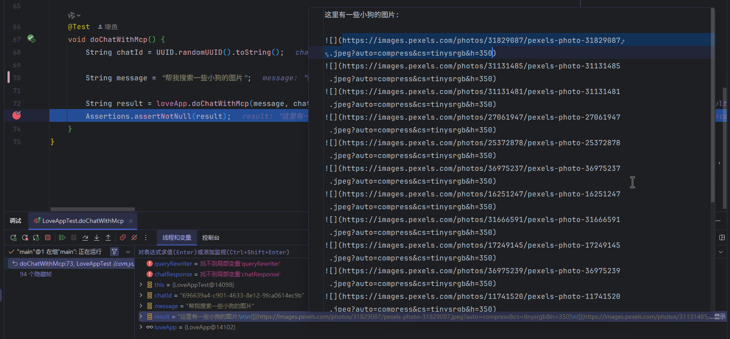The height and width of the screenshot is (339, 730).
Task: Click the Rerun failed tests icon
Action: click(25, 237)
